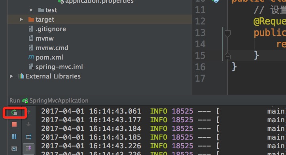Open spring-mvc.iml module file

[x=59, y=67]
